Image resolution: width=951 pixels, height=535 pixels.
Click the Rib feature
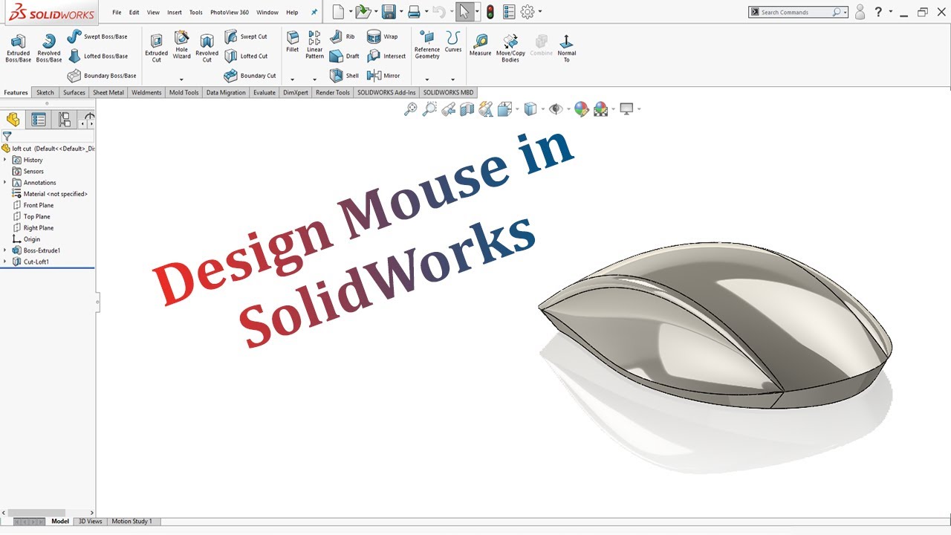point(343,36)
